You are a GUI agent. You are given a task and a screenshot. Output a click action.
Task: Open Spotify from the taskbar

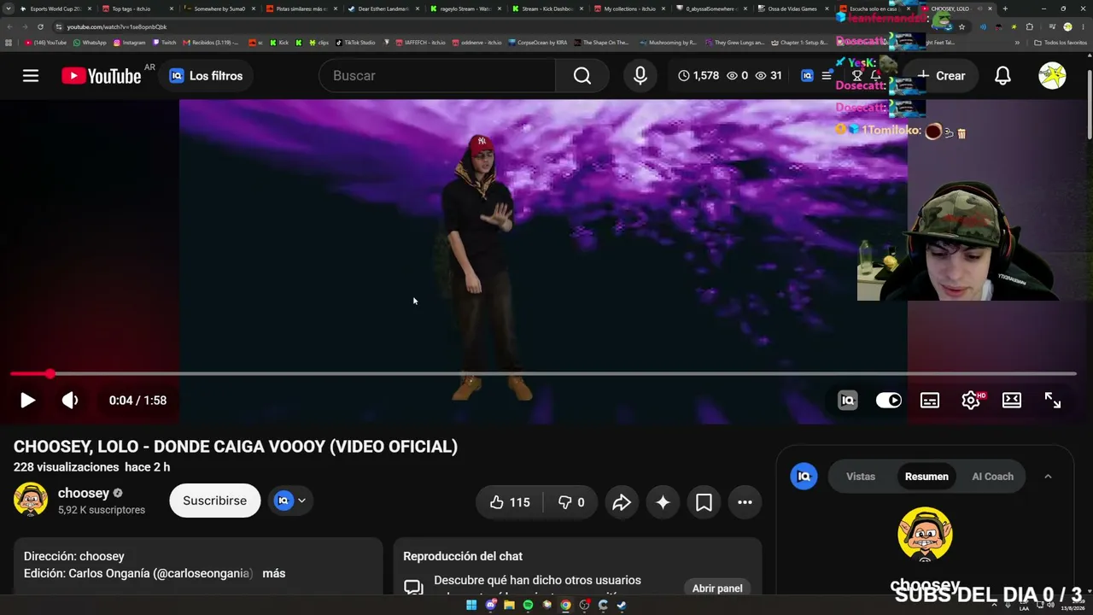pos(528,606)
